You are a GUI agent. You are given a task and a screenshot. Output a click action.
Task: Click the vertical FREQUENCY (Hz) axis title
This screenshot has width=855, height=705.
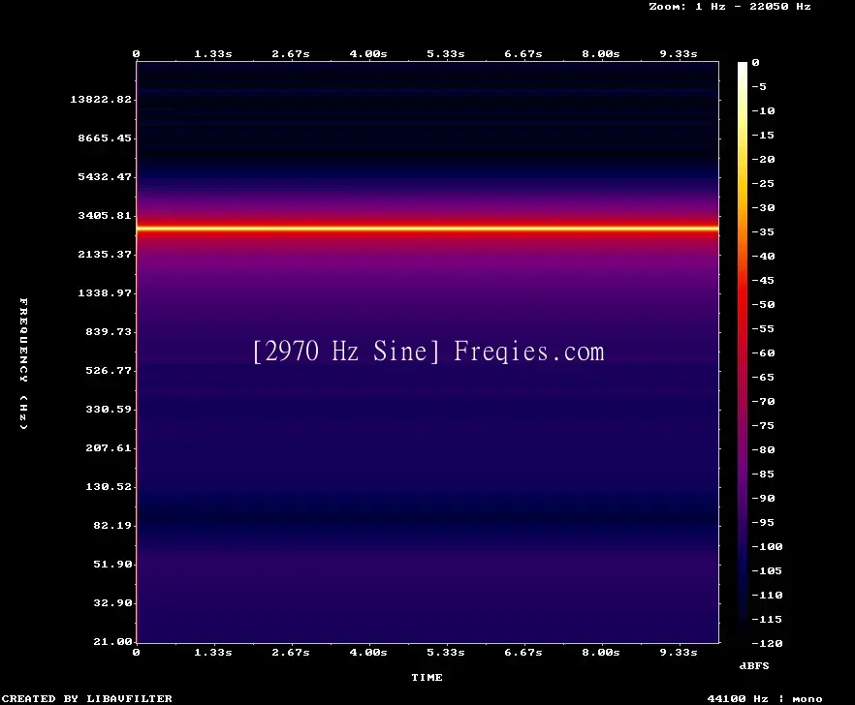coord(23,363)
